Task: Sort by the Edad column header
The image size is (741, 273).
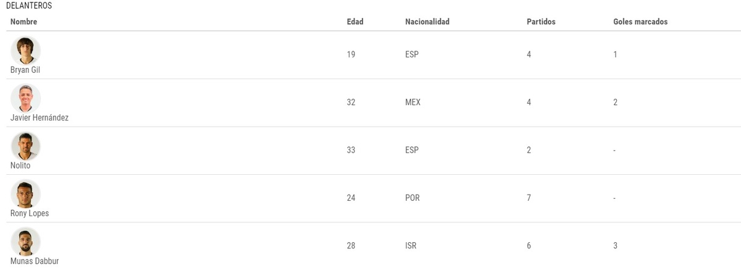Action: coord(355,22)
